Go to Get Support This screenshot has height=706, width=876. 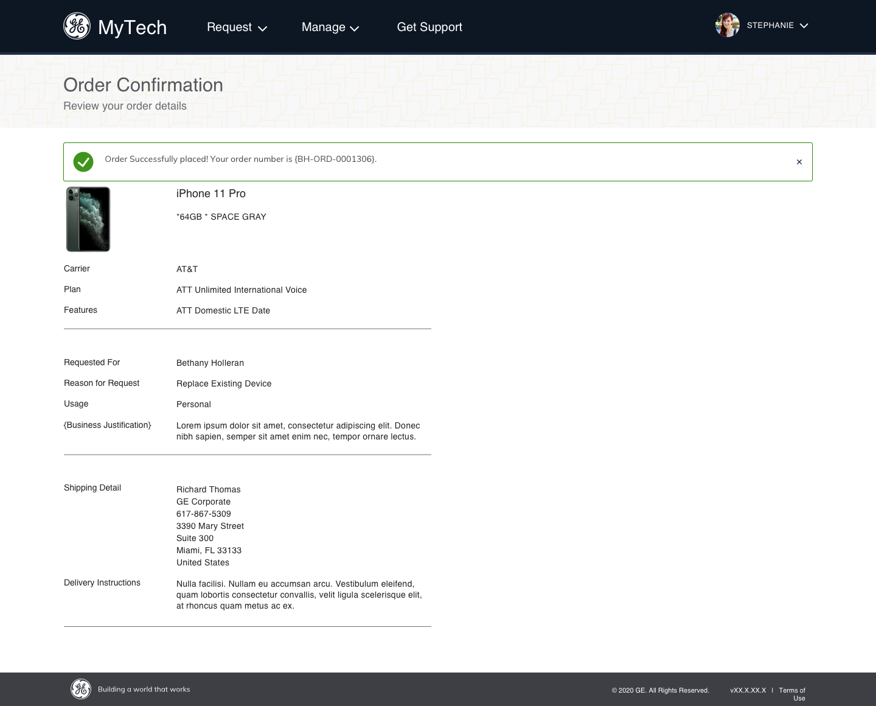pos(429,27)
